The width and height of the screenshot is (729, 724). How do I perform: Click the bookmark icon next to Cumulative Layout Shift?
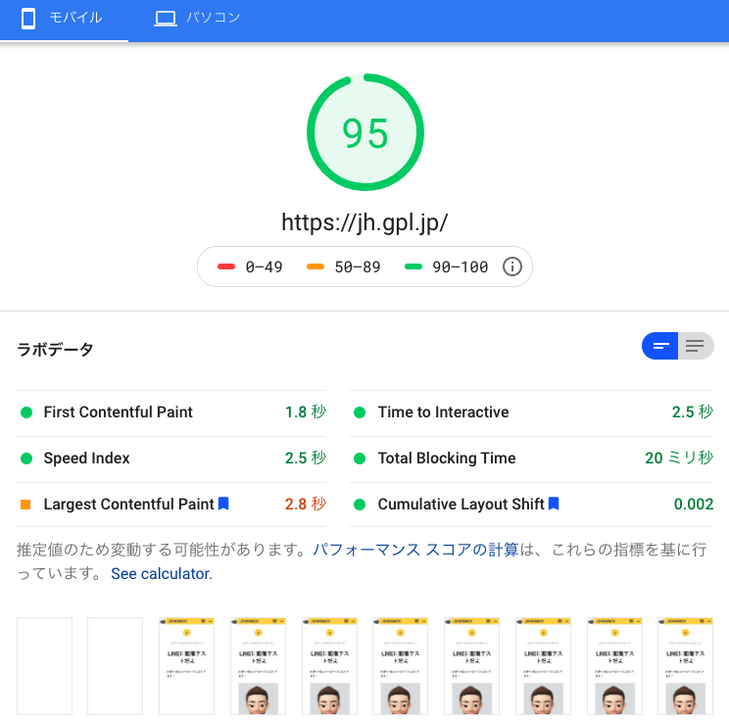click(554, 504)
